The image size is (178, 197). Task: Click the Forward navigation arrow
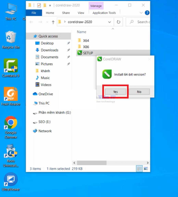point(40,22)
